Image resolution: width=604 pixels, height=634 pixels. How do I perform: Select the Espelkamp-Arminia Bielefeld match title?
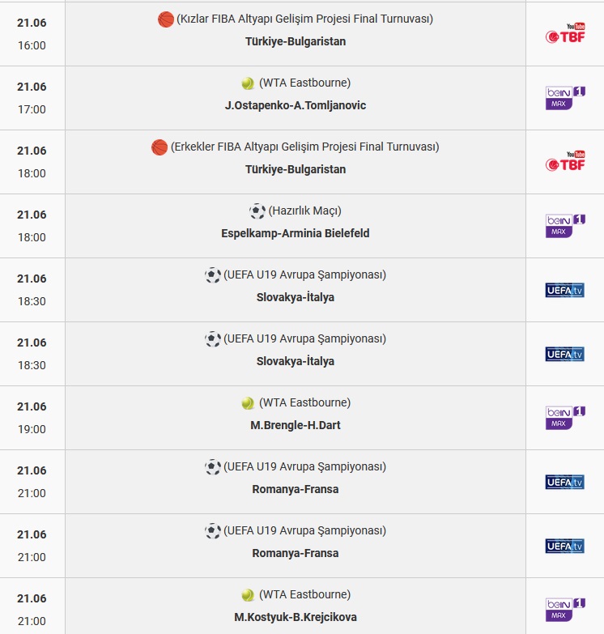point(296,233)
